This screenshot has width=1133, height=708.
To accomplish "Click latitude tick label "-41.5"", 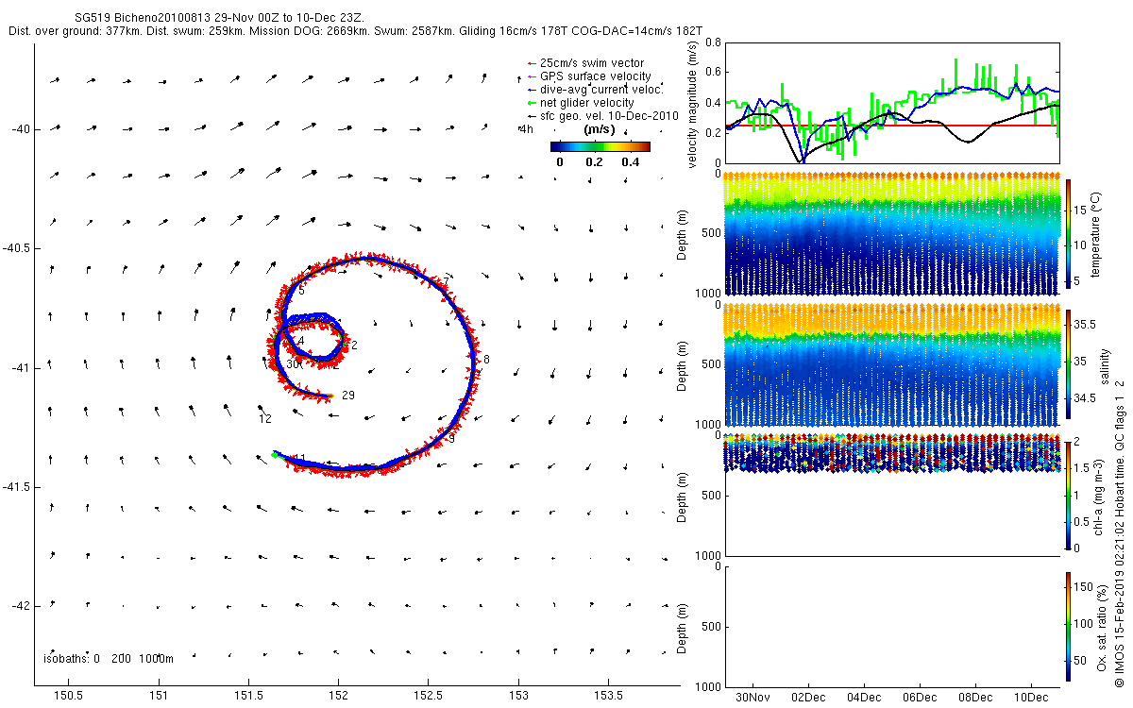I will click(x=16, y=486).
